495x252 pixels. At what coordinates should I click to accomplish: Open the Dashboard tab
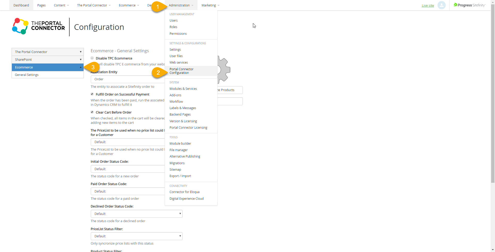(x=21, y=5)
